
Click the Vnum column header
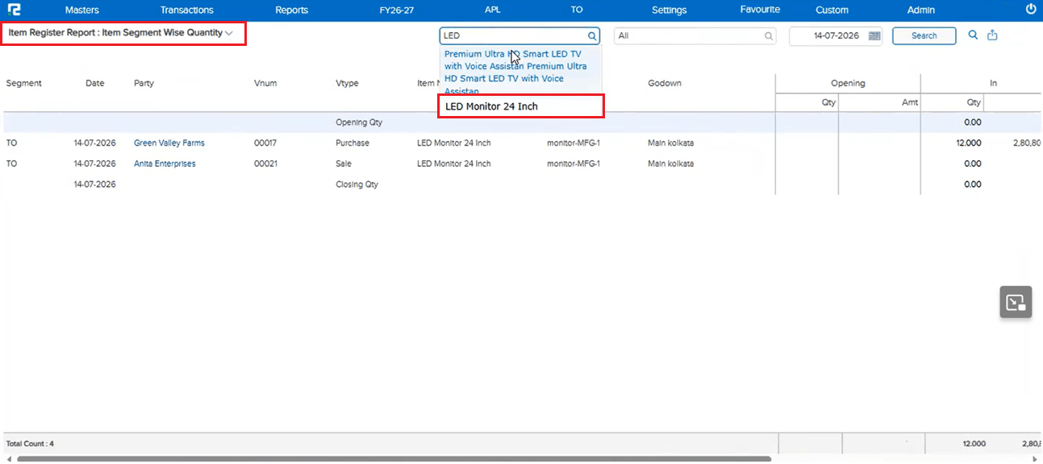coord(265,83)
